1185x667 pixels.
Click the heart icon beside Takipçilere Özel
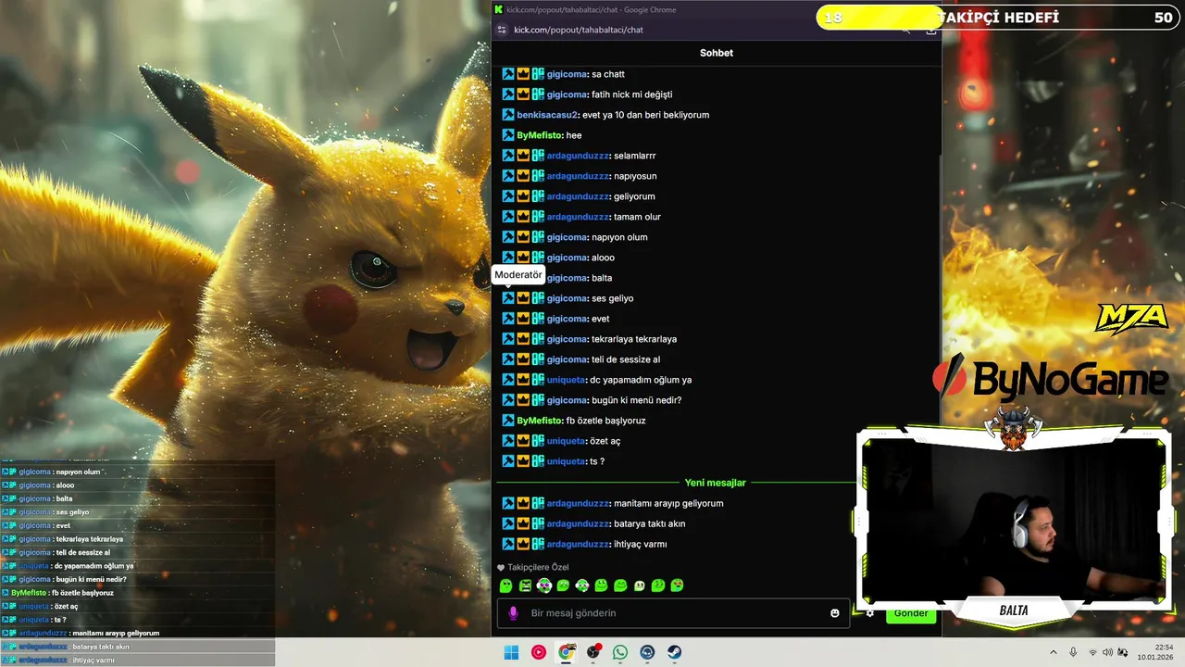[501, 567]
